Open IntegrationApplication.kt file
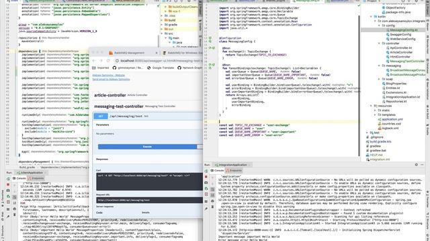This screenshot has height=241, width=430. (x=402, y=97)
